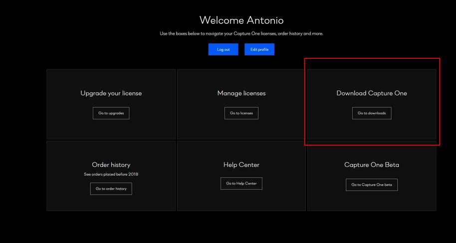456x243 pixels.
Task: Select the Capture One Beta heading
Action: [372, 165]
